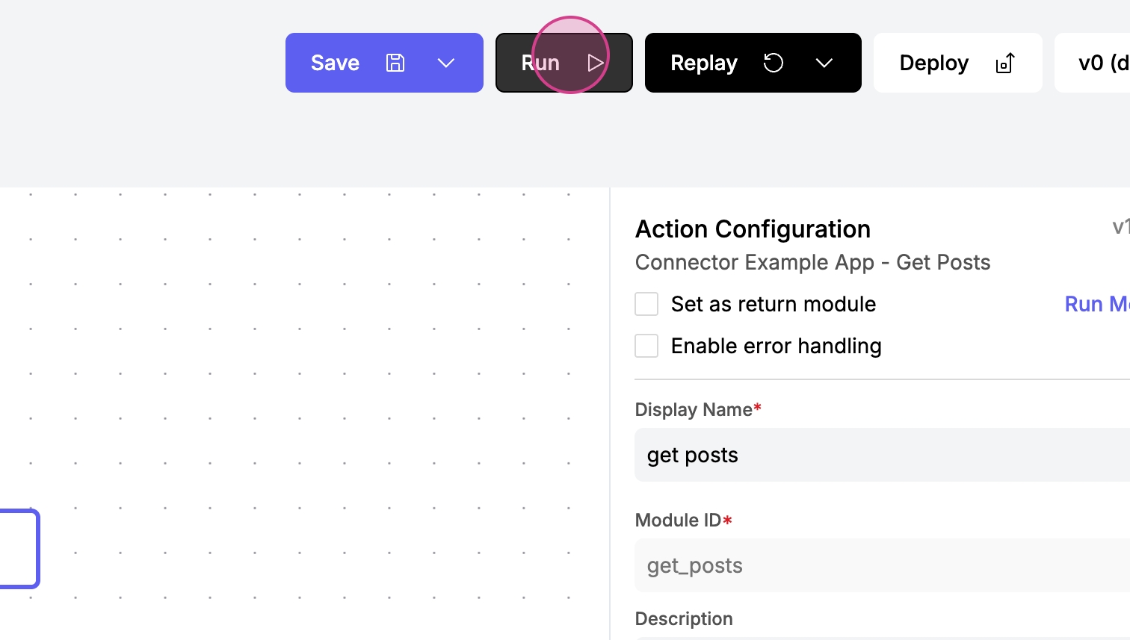
Task: Click the floppy disk icon on Save
Action: (395, 63)
